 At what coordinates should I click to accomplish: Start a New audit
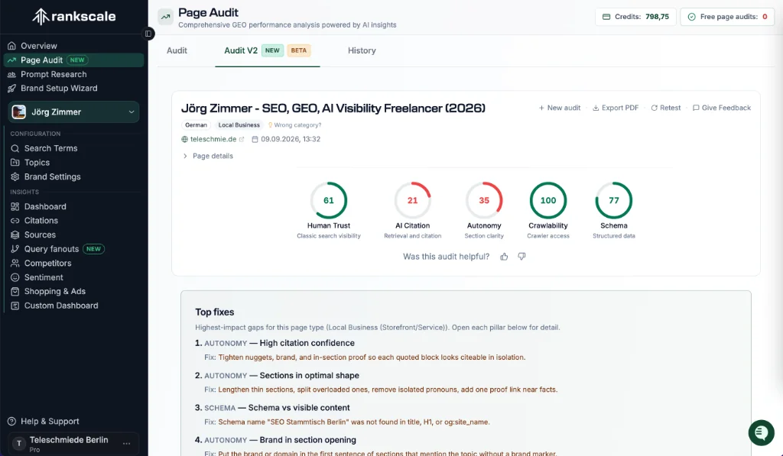coord(559,108)
